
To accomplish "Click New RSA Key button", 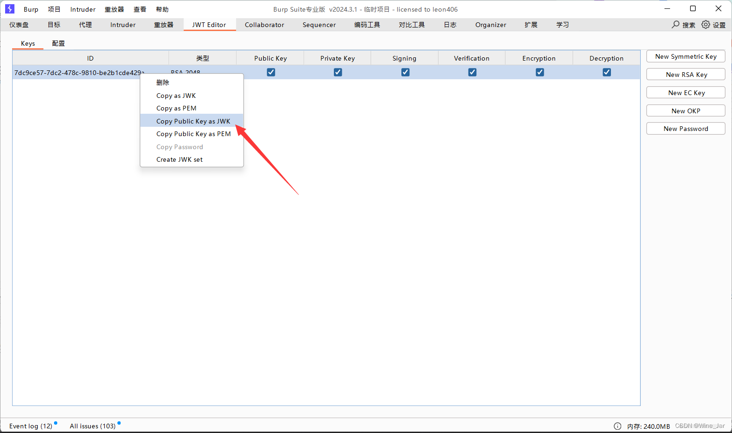I will click(x=686, y=75).
